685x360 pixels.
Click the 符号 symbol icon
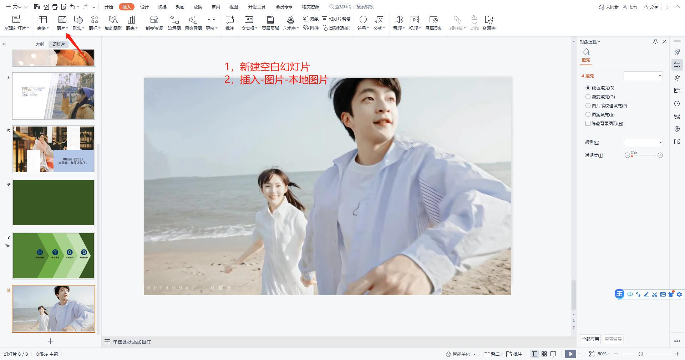pyautogui.click(x=363, y=20)
